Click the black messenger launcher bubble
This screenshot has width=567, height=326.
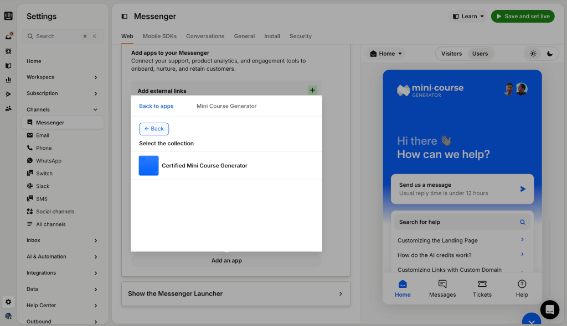pyautogui.click(x=550, y=310)
